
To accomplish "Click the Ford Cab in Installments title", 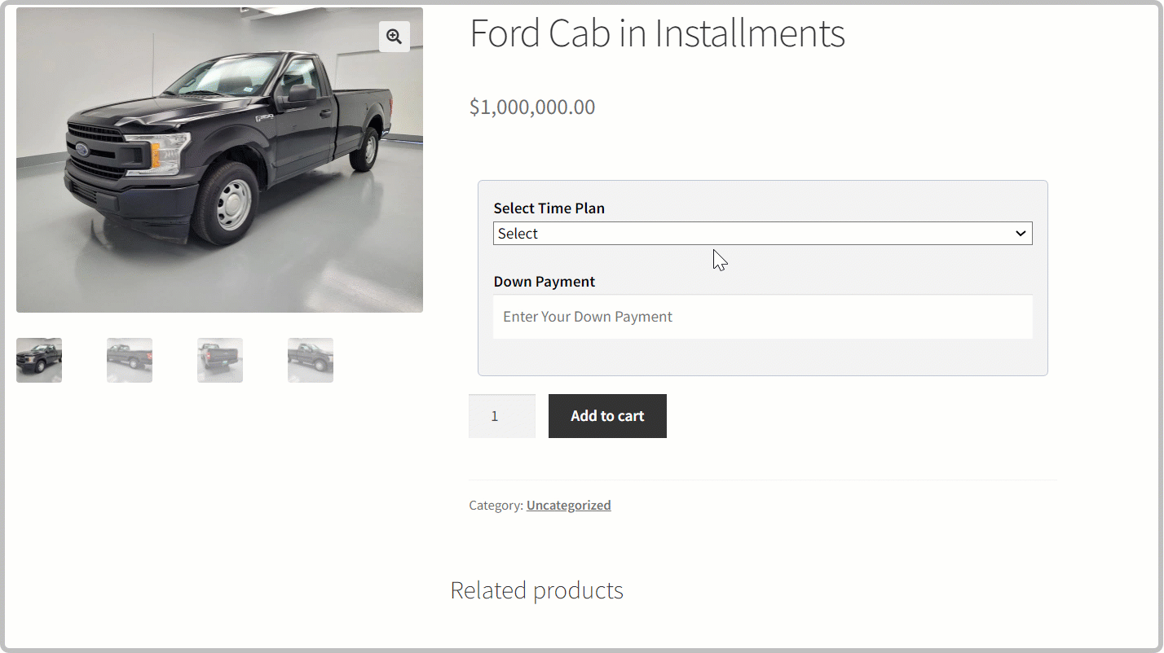I will (x=657, y=33).
